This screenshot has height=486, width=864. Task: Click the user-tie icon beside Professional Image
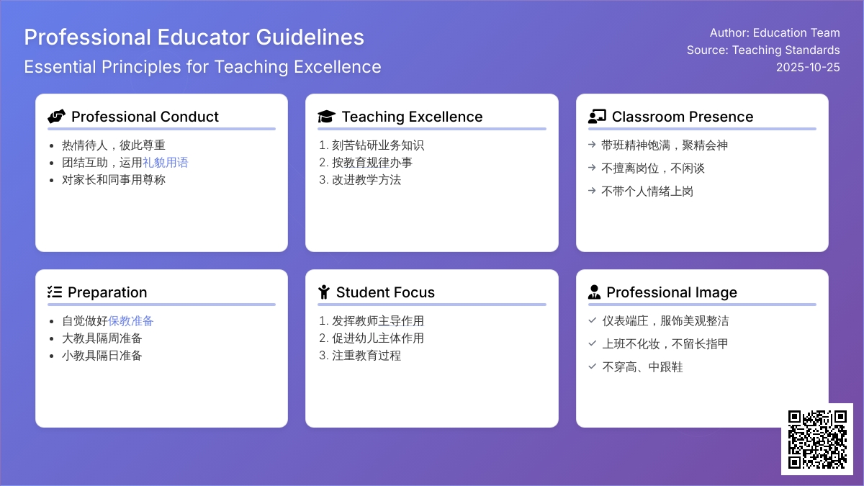(594, 292)
